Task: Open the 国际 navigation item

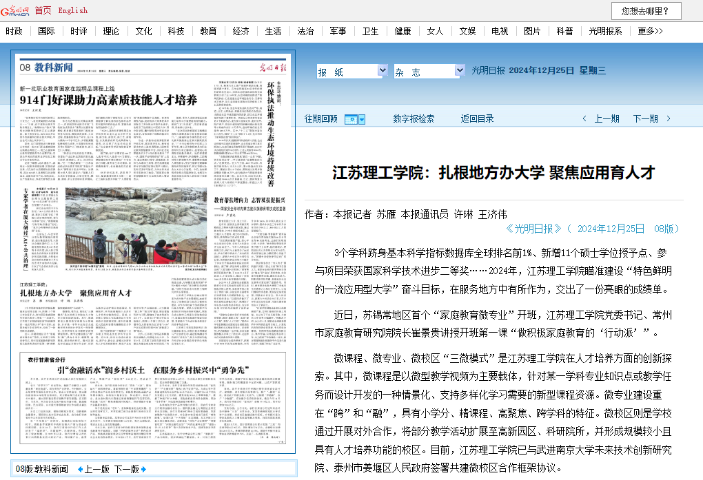Action: (x=46, y=31)
